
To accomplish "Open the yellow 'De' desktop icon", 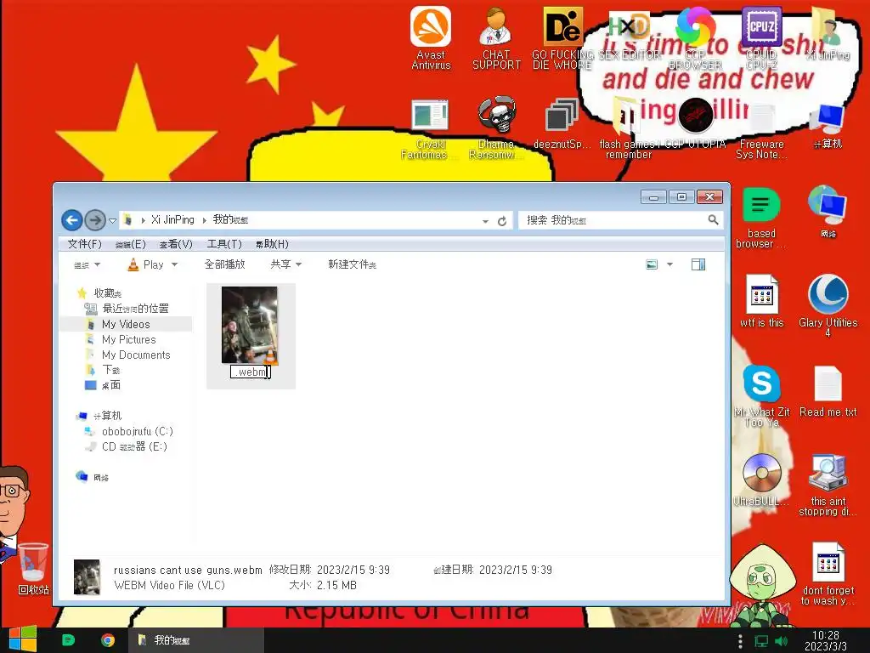I will 562,37.
